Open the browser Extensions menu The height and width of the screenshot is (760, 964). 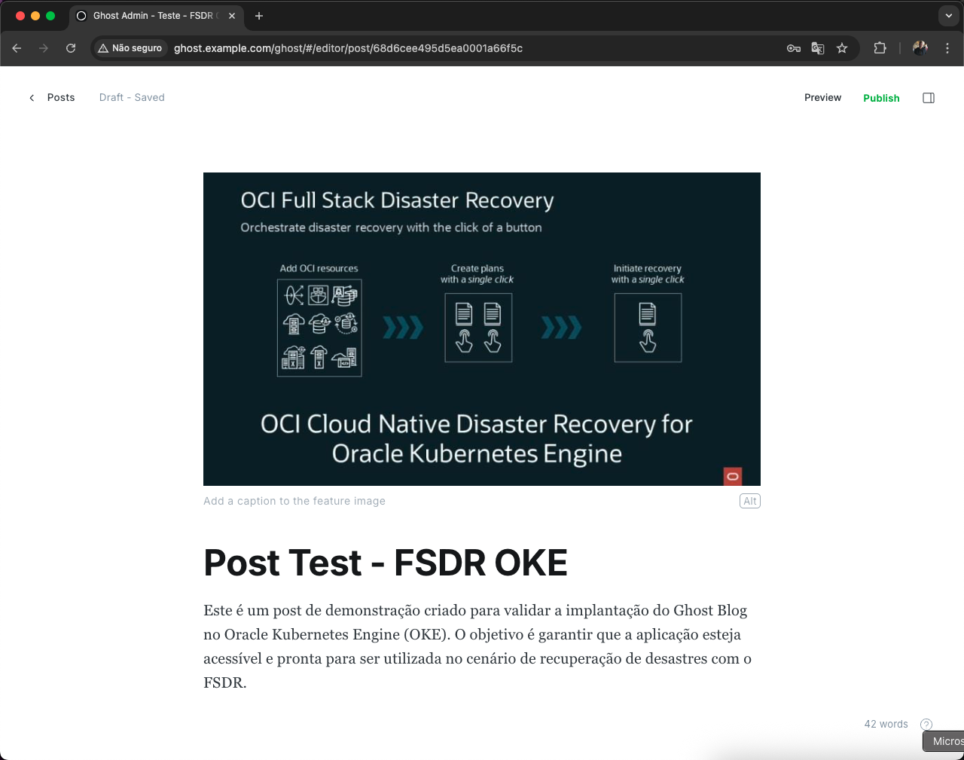(880, 48)
